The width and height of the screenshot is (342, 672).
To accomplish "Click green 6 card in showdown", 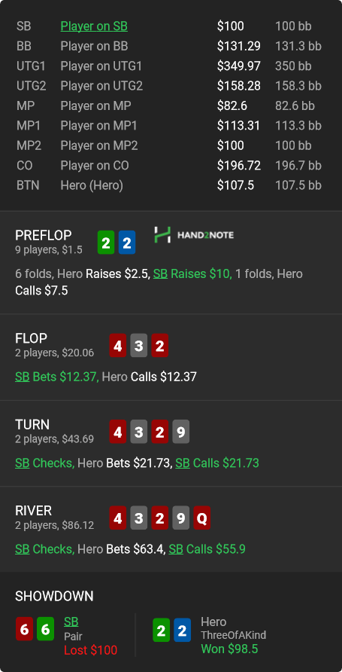I will tap(45, 629).
